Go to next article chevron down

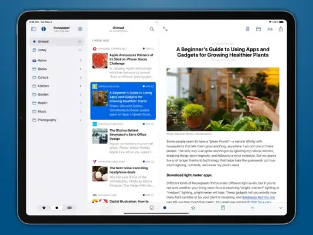281,208
